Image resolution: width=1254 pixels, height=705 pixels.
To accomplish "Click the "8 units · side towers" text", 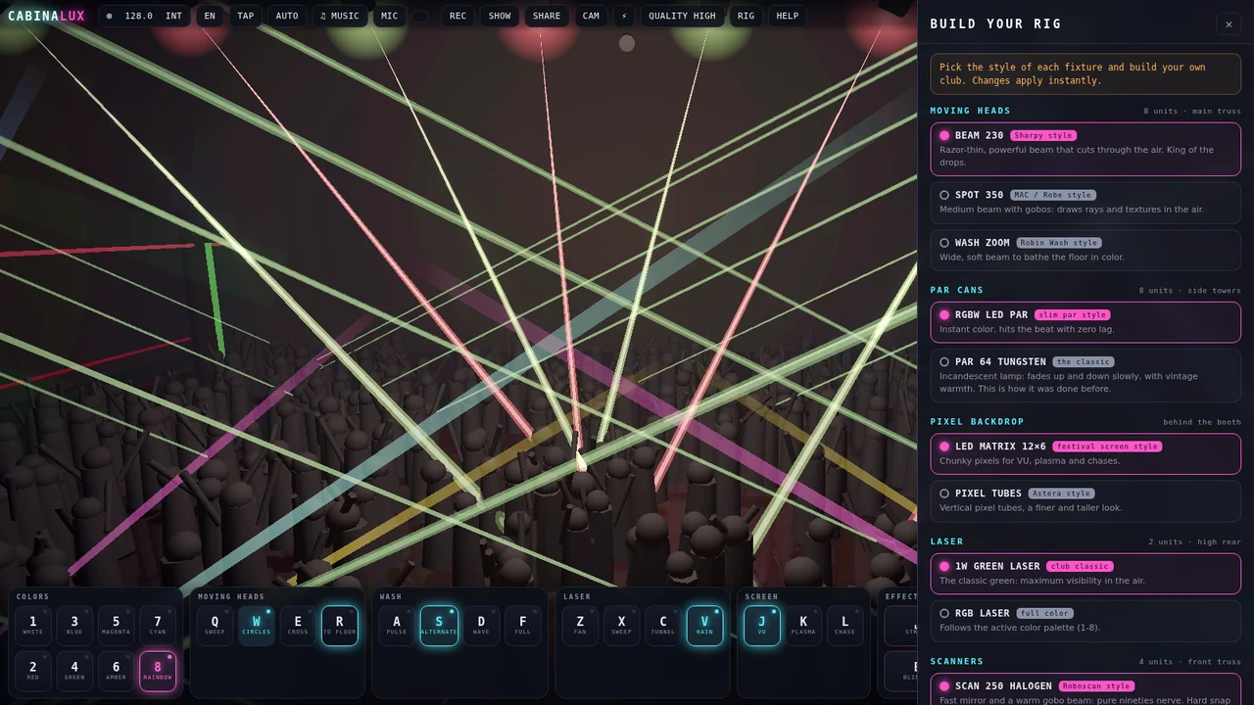I will click(x=1189, y=291).
